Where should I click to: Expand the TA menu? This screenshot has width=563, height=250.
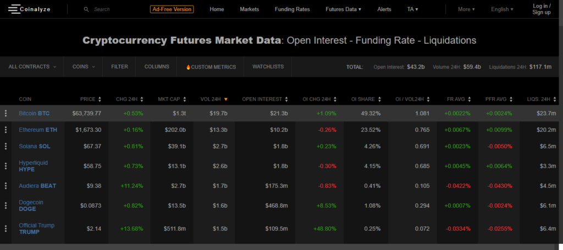[x=412, y=9]
